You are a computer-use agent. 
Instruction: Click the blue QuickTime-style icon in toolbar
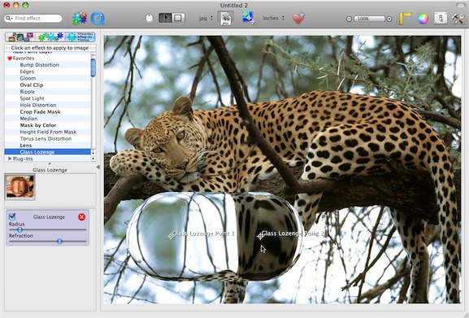98,18
